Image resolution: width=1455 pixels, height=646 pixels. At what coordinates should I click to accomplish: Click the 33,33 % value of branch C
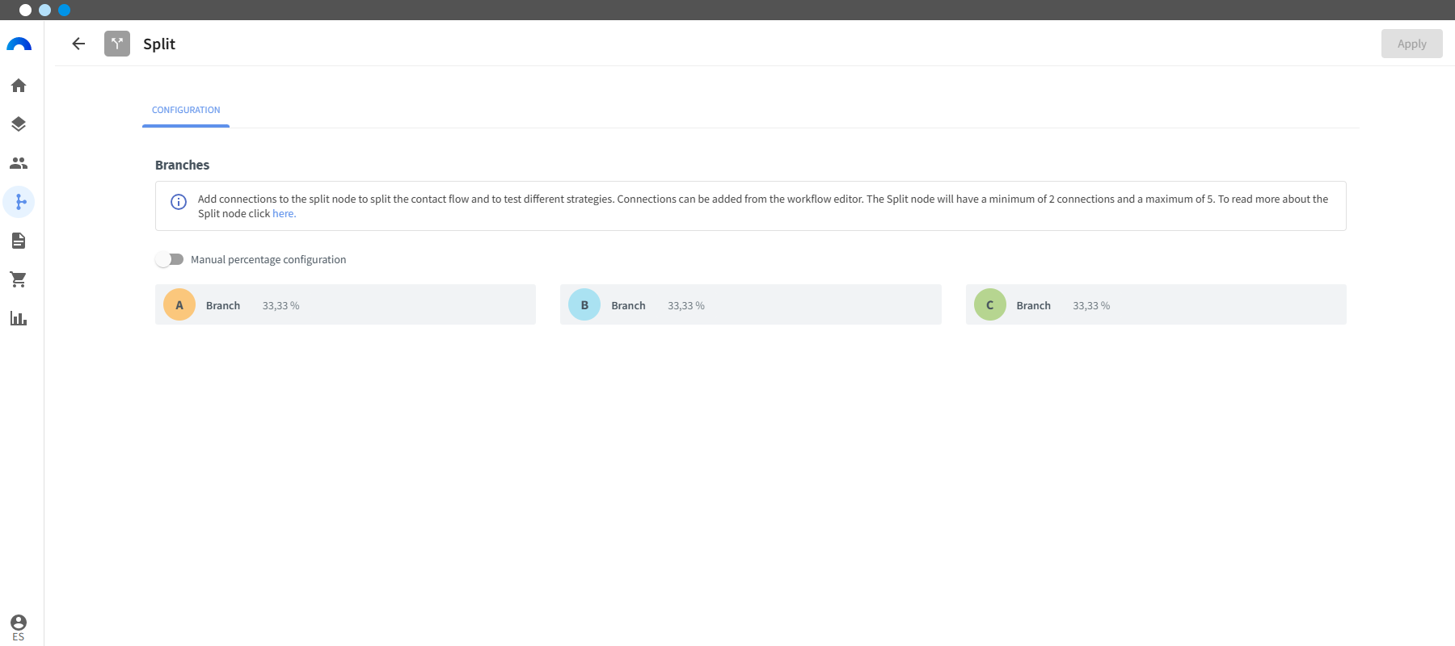(x=1091, y=306)
